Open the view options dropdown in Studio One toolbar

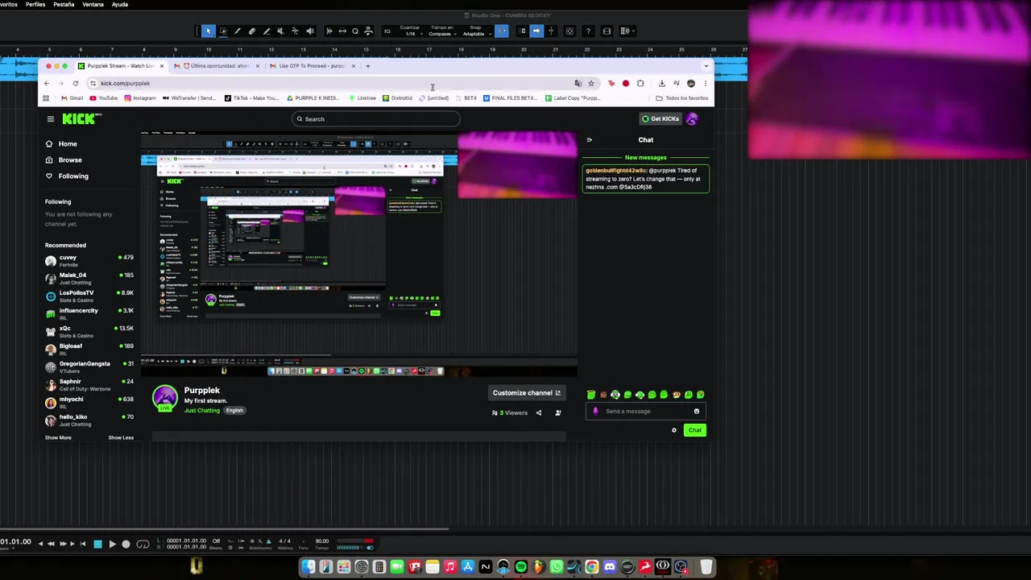627,31
